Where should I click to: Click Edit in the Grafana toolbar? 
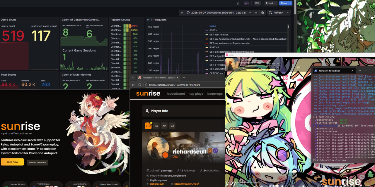pos(257,3)
